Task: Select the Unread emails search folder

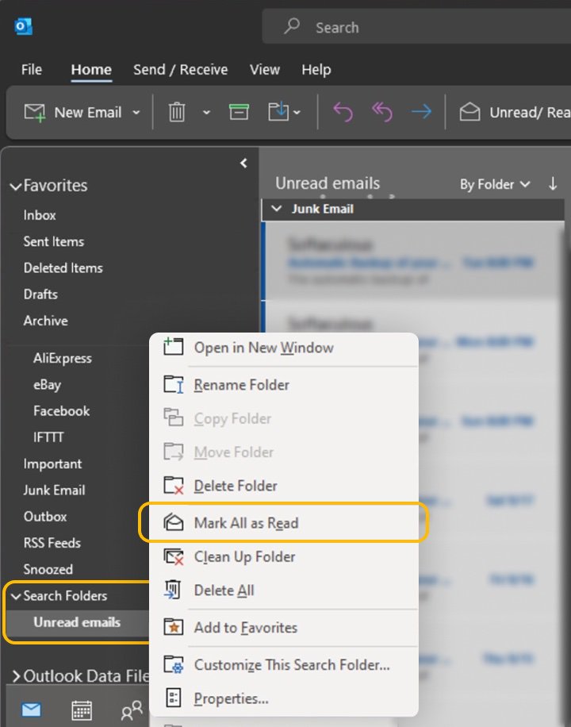Action: point(77,622)
